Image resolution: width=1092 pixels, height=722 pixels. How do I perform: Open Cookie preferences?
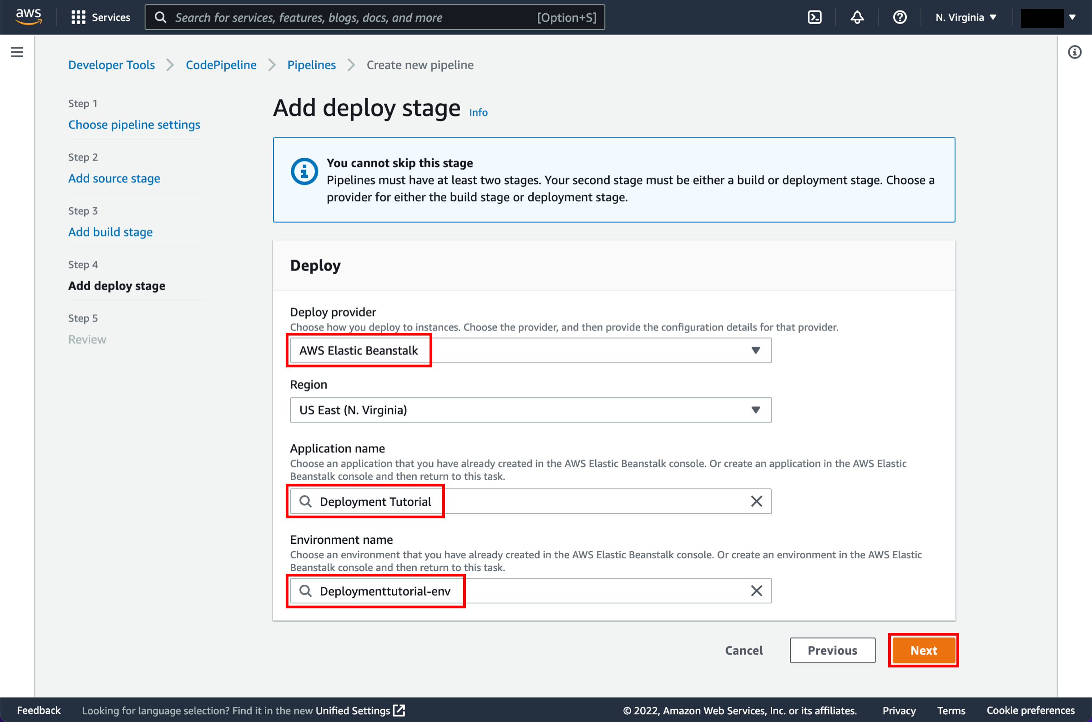coord(1030,711)
